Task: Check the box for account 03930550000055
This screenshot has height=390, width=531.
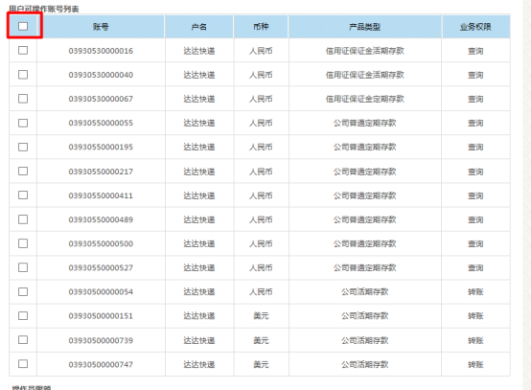Action: (x=23, y=123)
